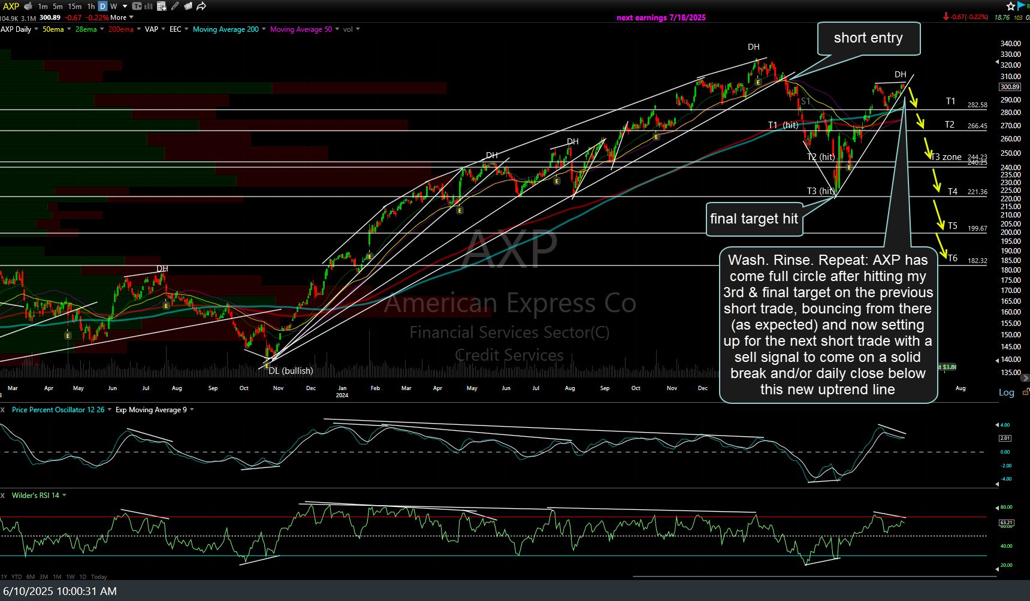Screen dimensions: 1030x601
Task: Click the 1h timeframe button
Action: 90,6
